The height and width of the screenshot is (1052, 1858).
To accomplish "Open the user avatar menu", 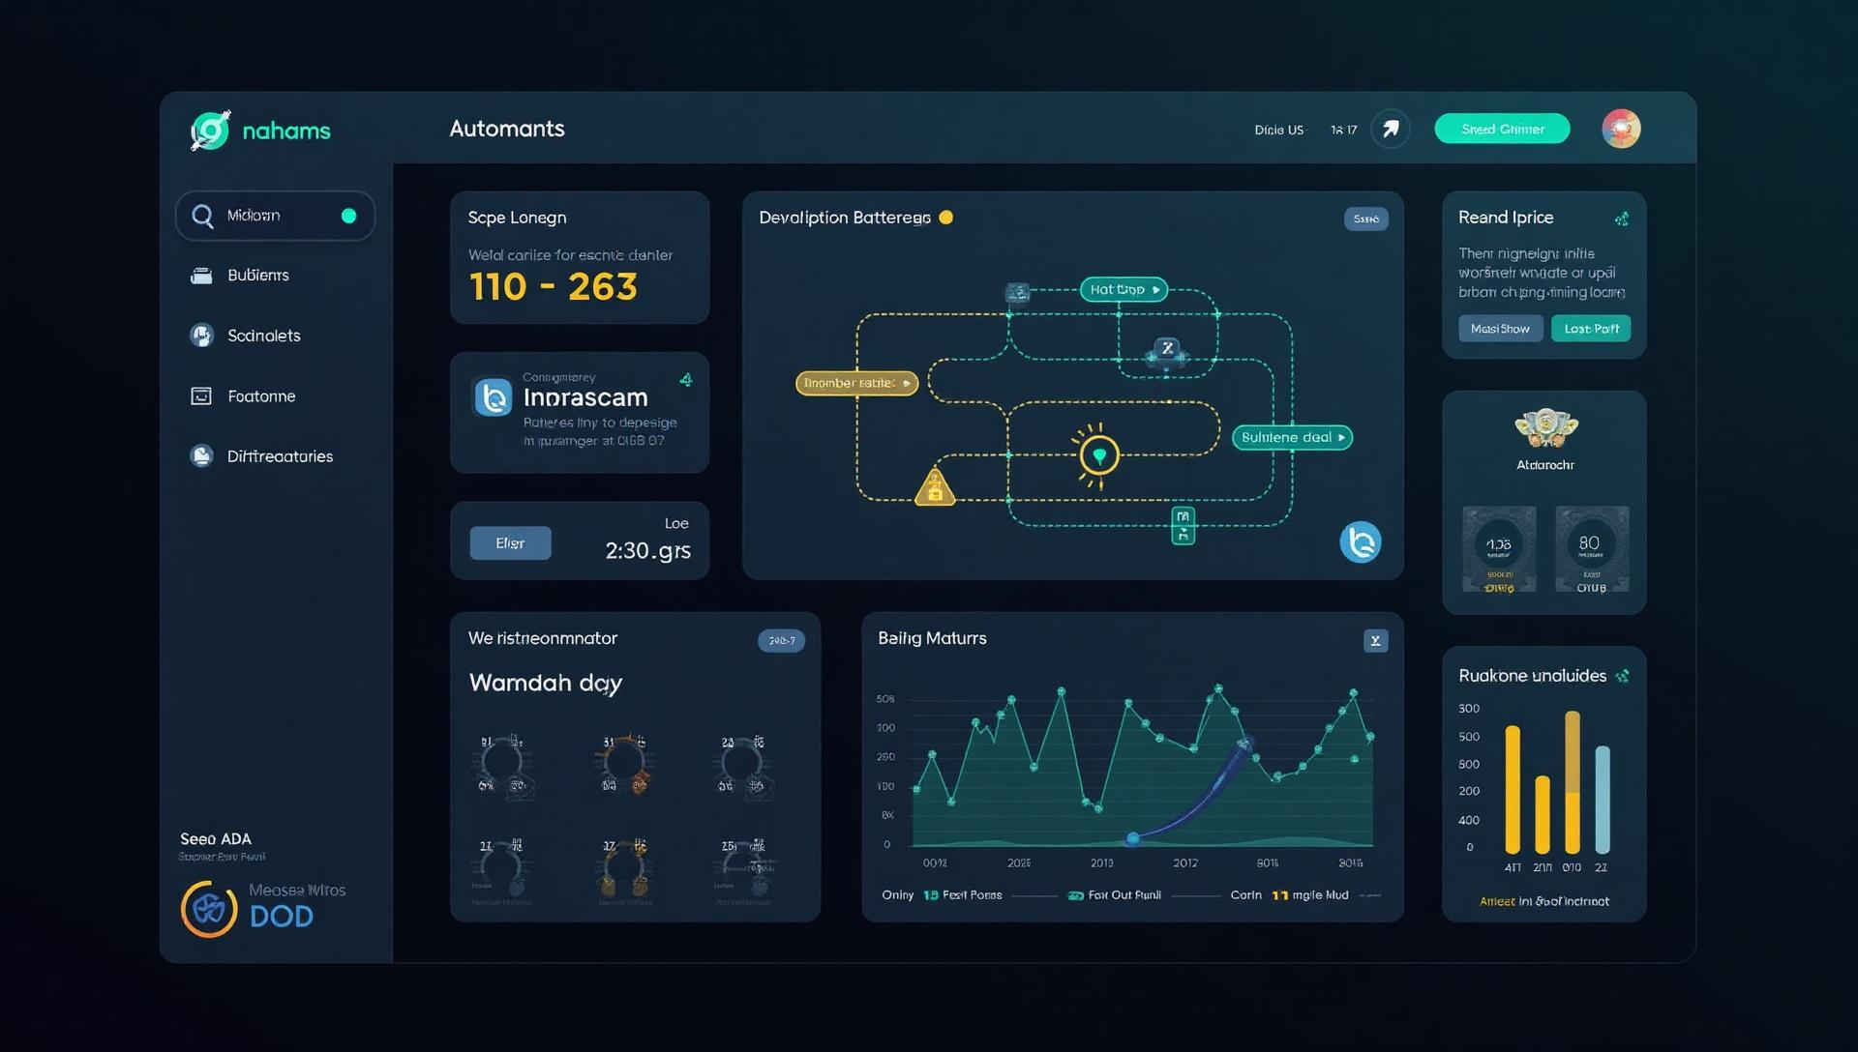I will point(1621,129).
